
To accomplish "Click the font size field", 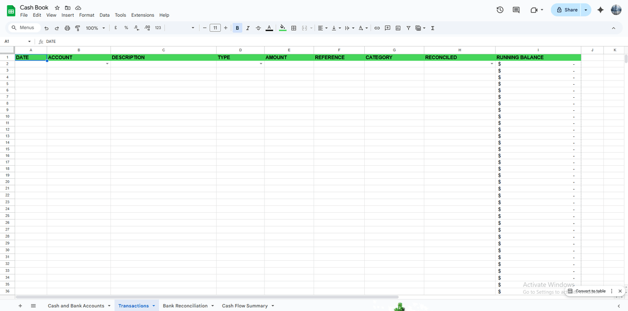I will (215, 28).
